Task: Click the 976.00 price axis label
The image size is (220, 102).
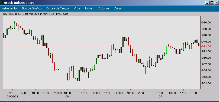Action: pos(206,35)
